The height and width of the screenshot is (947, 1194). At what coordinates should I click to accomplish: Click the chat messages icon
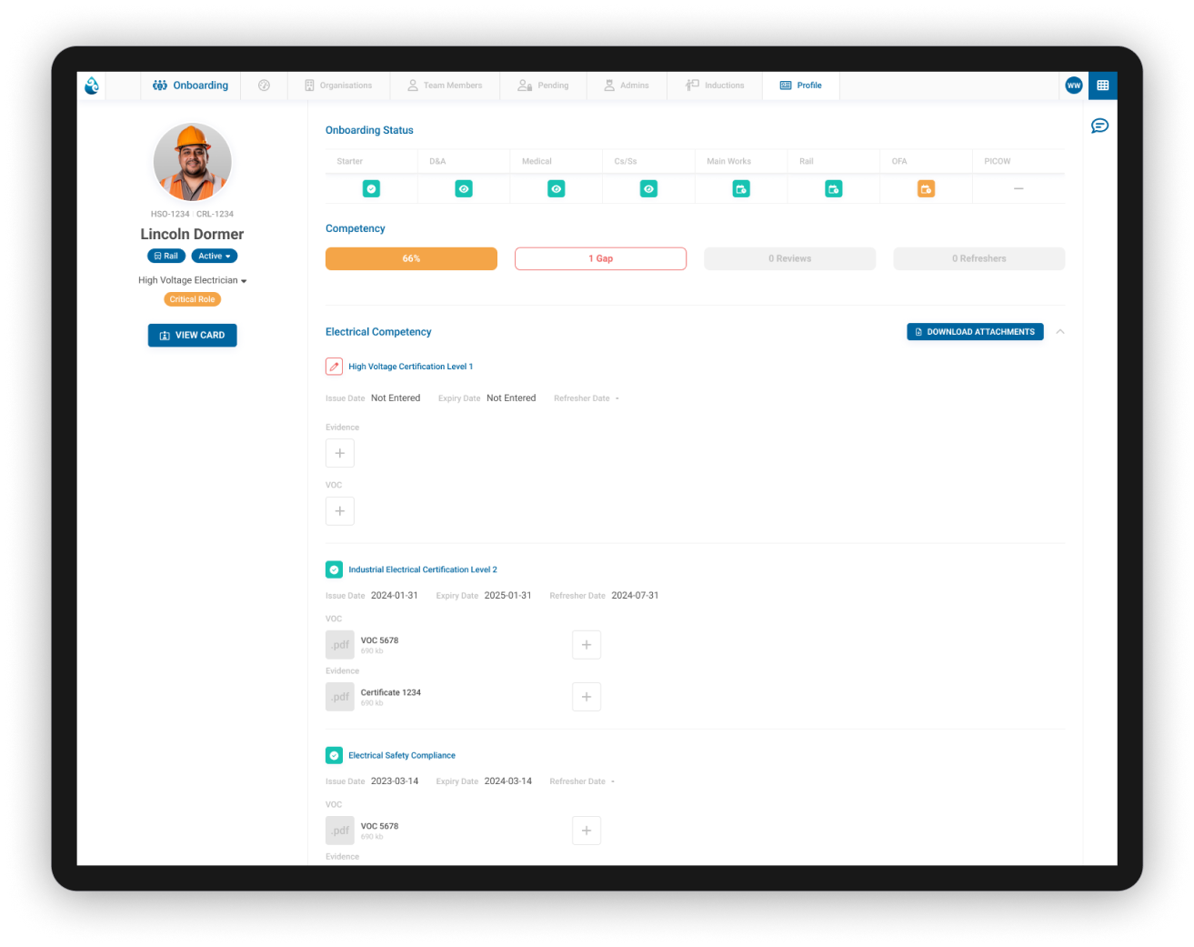point(1099,126)
